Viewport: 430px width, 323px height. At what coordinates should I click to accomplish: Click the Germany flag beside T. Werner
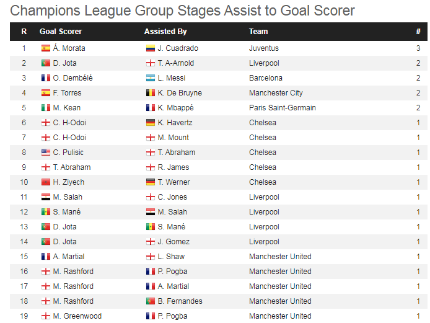coord(151,182)
